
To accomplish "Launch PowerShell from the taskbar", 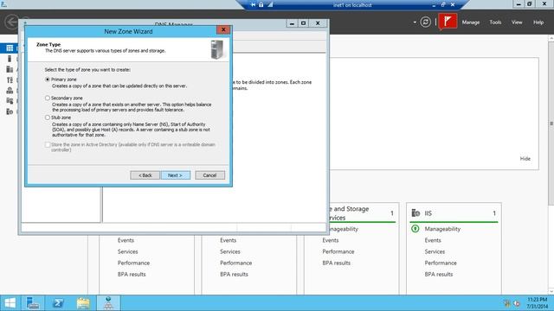I will (x=58, y=303).
